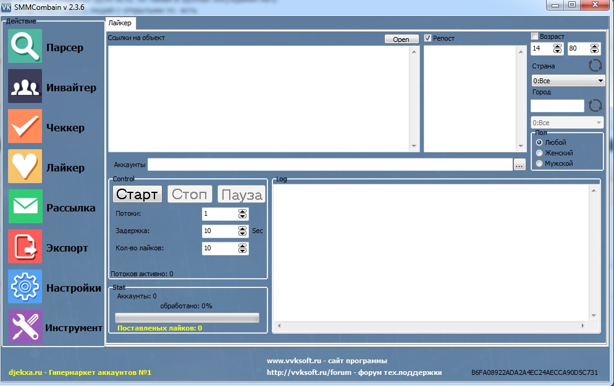Switch to the Лайкер tab
The width and height of the screenshot is (614, 386).
120,23
